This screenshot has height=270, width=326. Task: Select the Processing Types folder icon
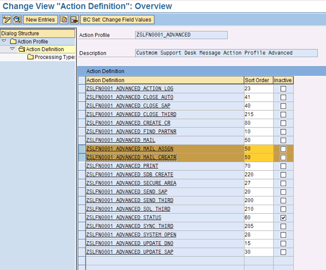(30, 57)
